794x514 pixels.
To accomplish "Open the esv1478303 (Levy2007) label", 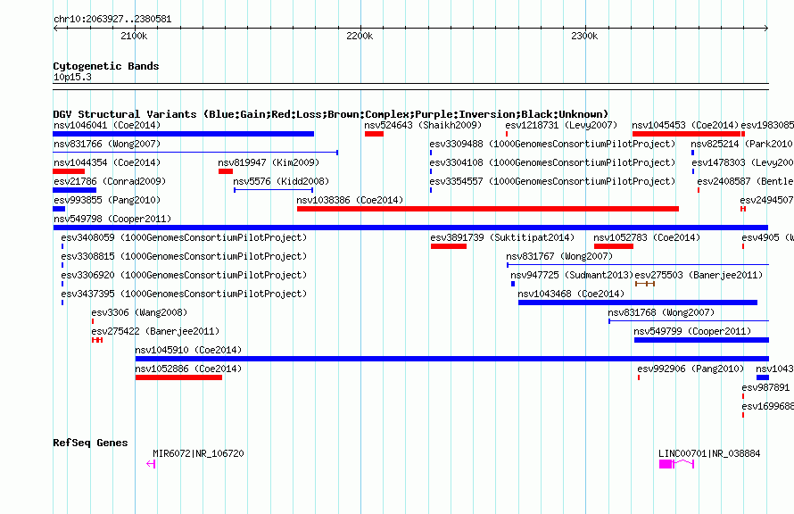I will point(742,162).
